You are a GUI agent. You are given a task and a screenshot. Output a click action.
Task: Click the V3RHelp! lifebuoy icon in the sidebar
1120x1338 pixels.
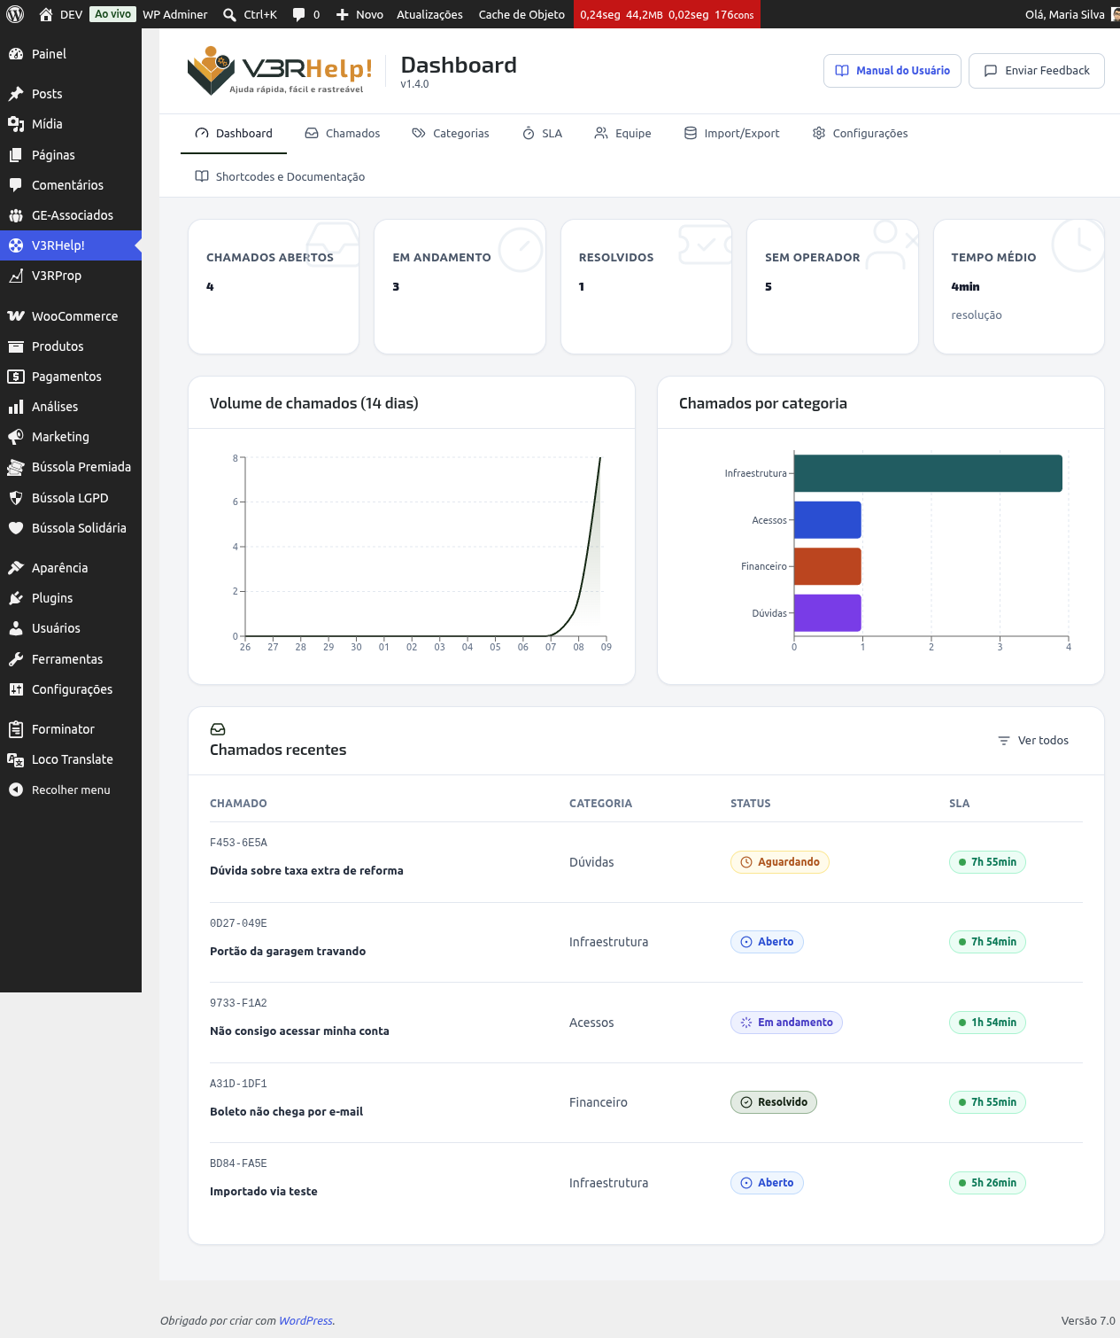tap(16, 245)
